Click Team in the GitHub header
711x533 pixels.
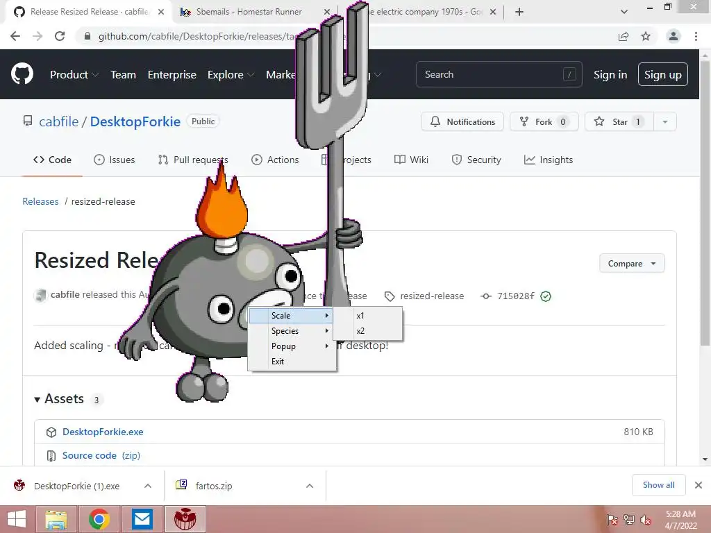tap(124, 75)
